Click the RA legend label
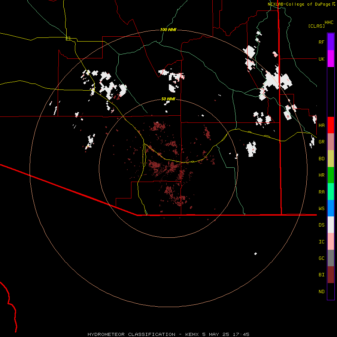337x337 pixels. coord(321,192)
